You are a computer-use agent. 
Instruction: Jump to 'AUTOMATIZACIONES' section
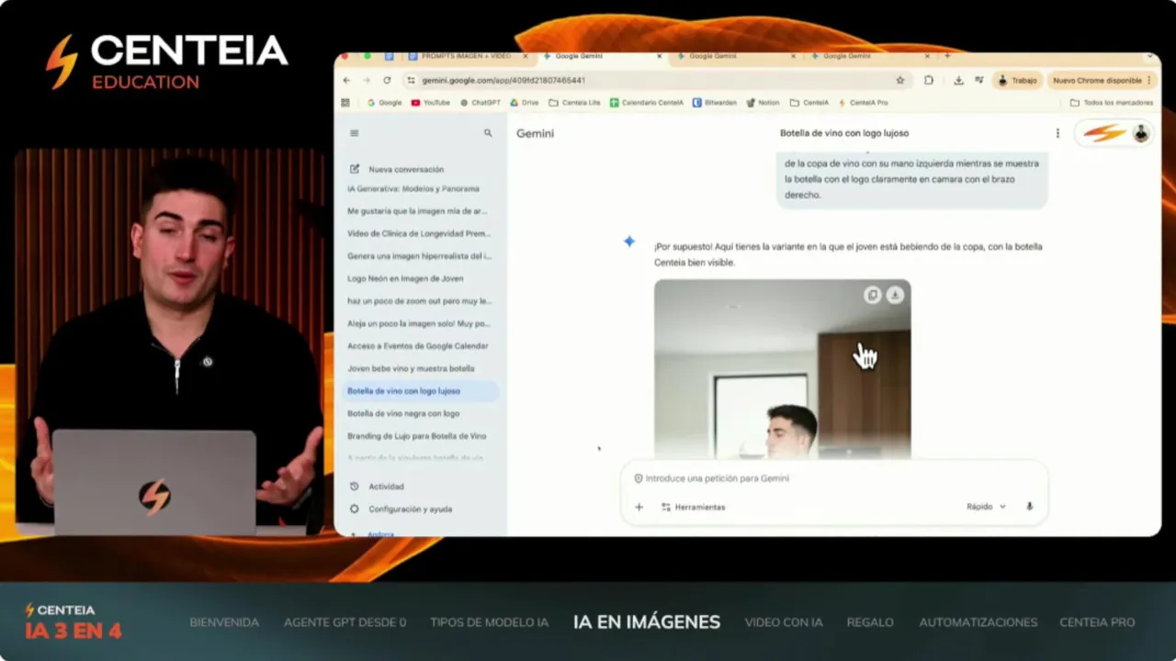tap(978, 622)
